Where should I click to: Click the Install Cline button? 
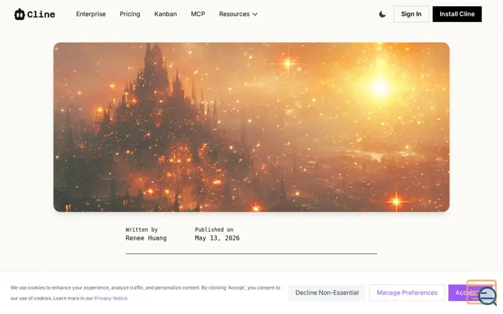point(457,14)
